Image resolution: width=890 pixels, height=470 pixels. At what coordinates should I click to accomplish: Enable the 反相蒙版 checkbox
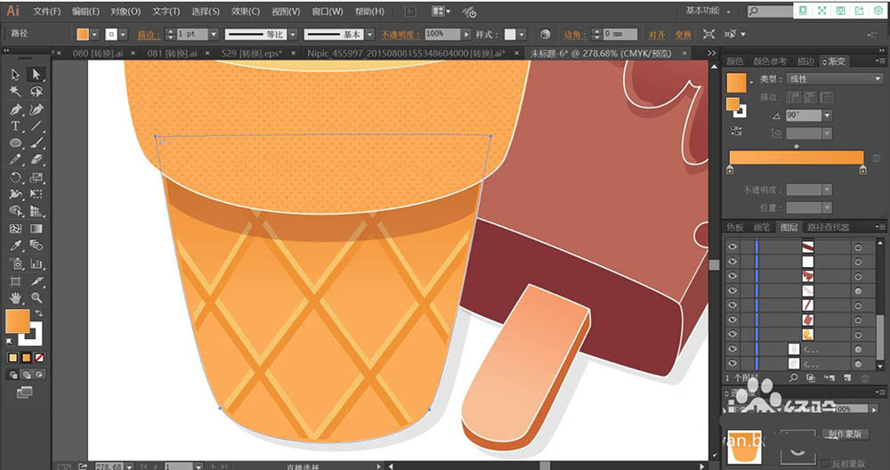coord(825,463)
